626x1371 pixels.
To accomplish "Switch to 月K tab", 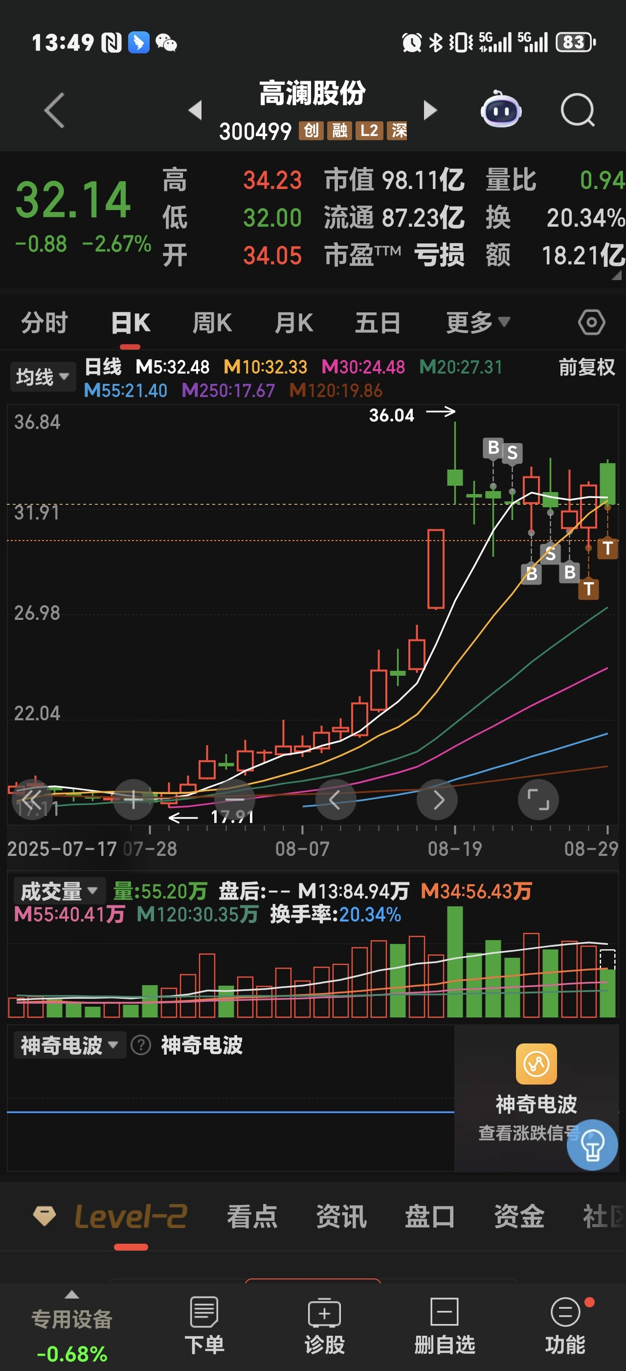I will pyautogui.click(x=293, y=323).
